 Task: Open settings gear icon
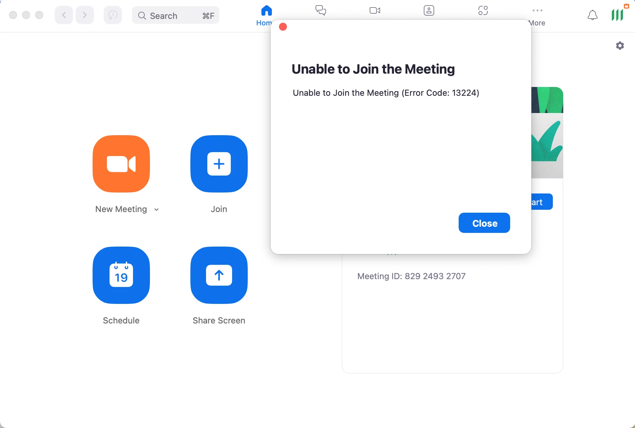620,46
